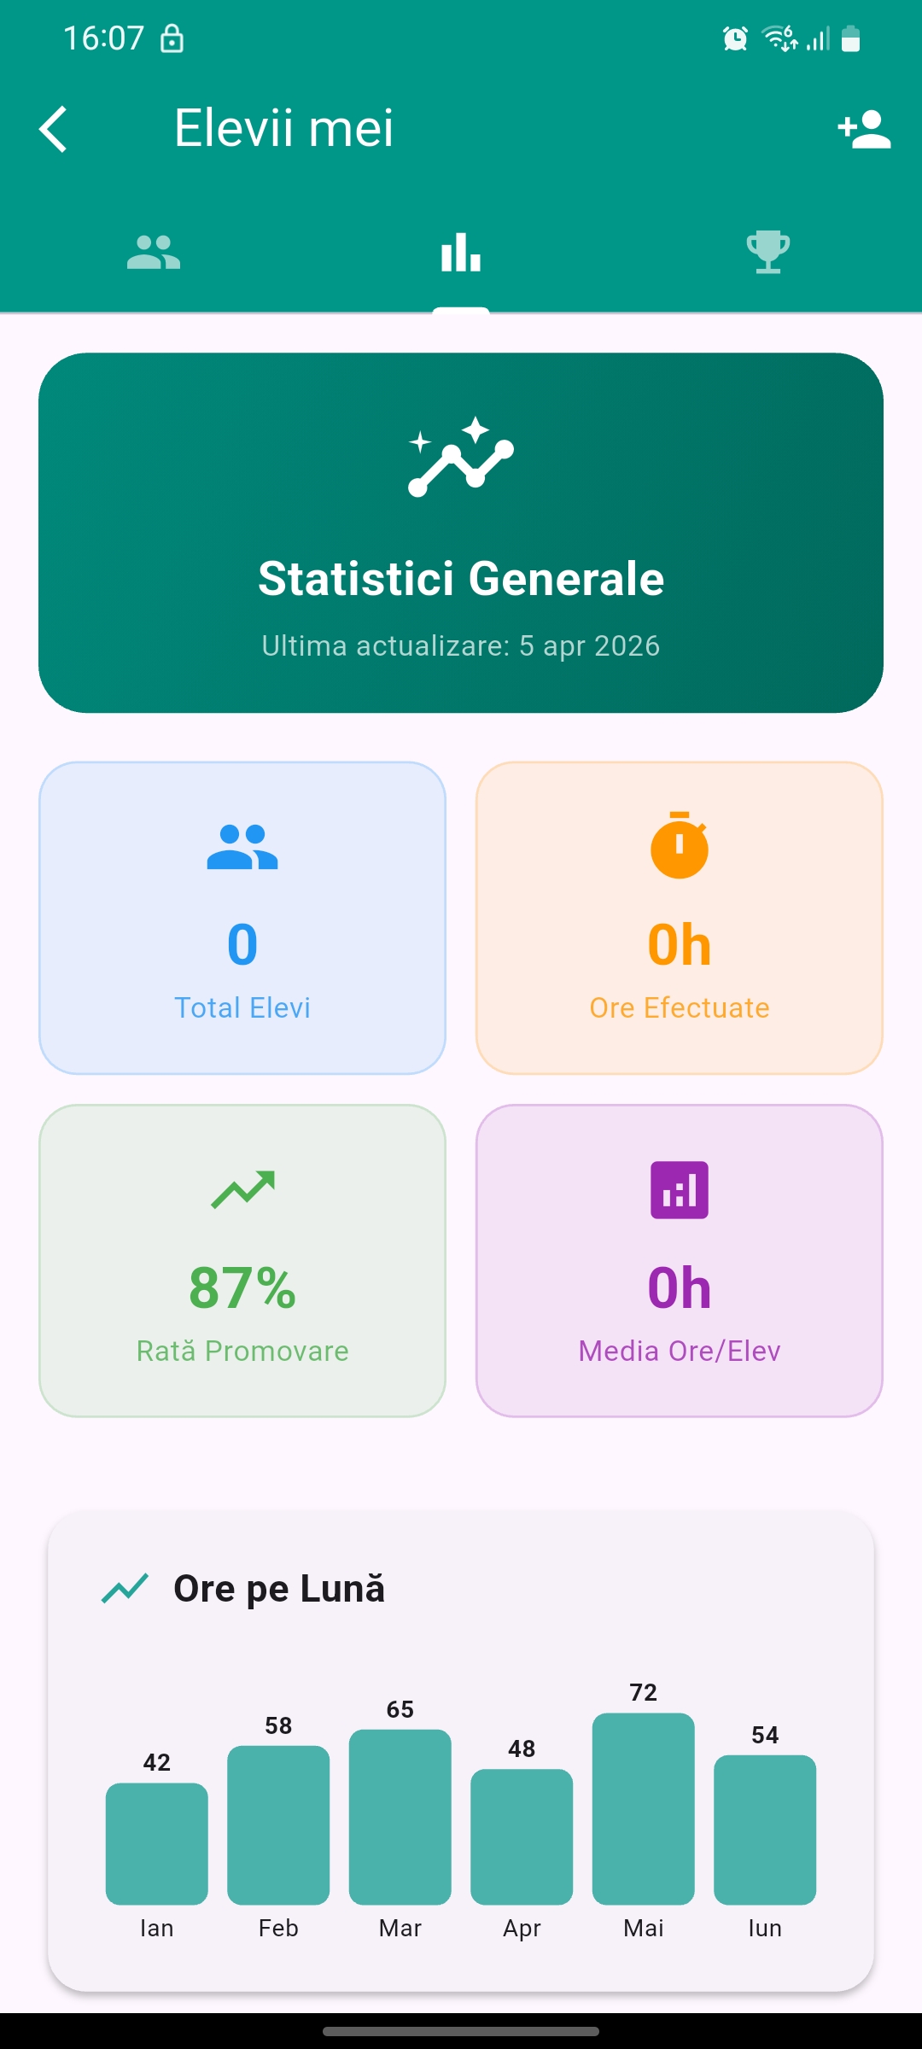Open the Total Elevi card

242,918
